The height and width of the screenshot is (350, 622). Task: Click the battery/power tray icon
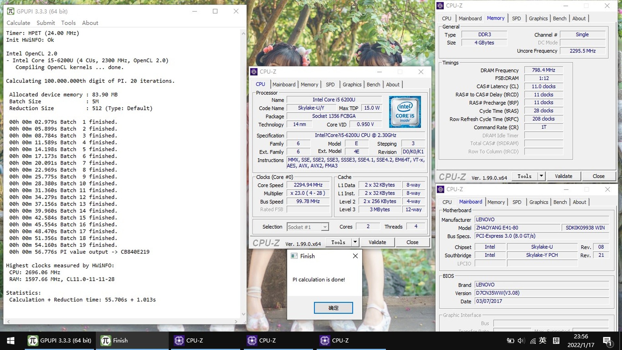tap(510, 341)
